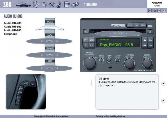
Task: Select the CLASSIC disc label
Action: click(50, 48)
